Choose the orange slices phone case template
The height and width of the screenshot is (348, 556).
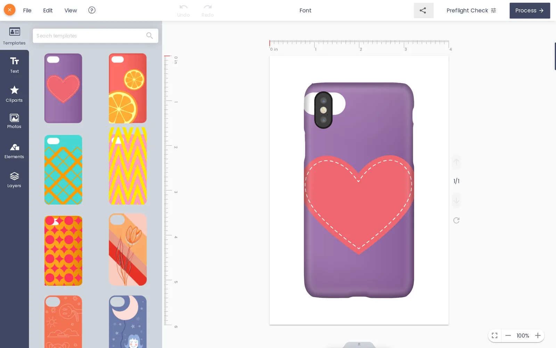pyautogui.click(x=128, y=88)
